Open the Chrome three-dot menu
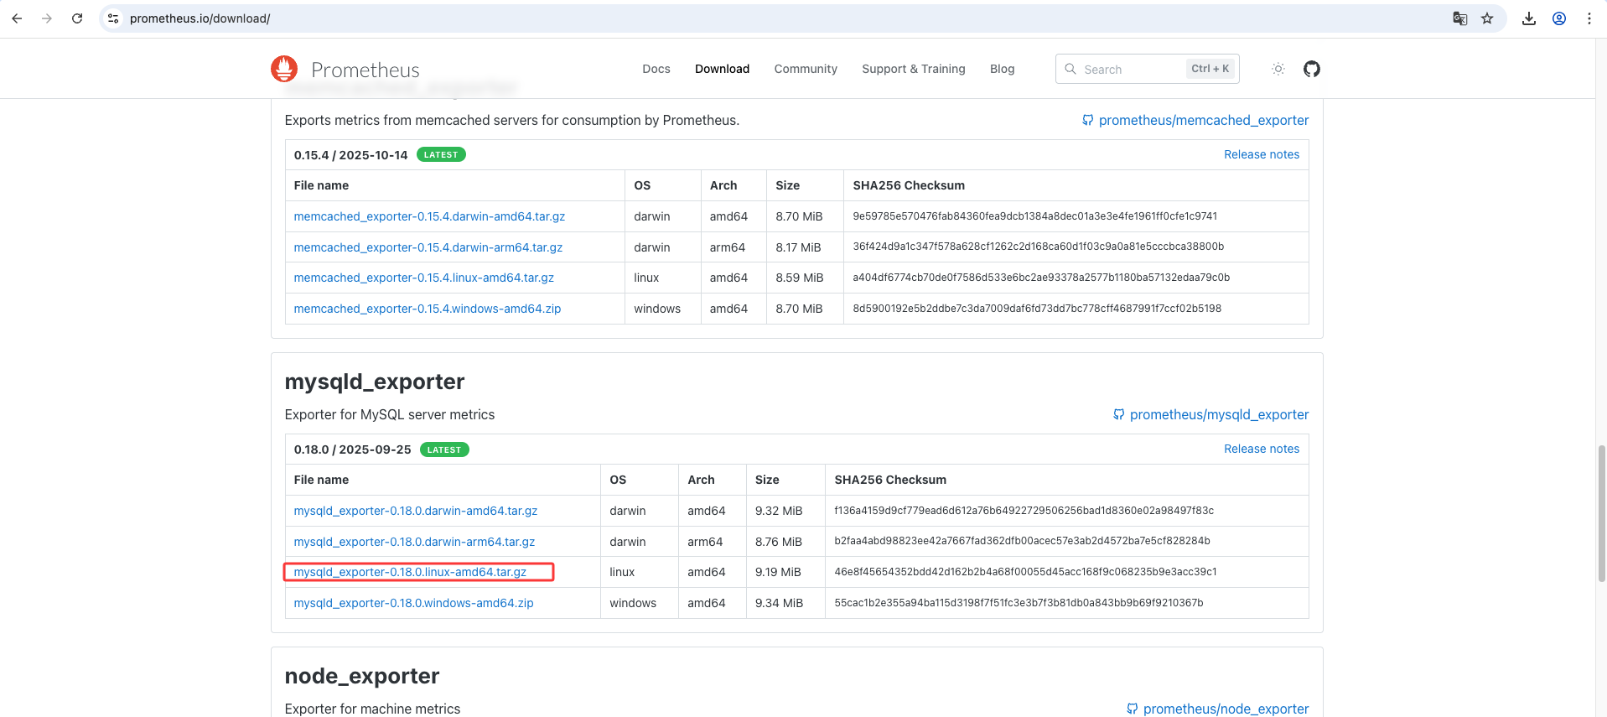 pyautogui.click(x=1589, y=18)
